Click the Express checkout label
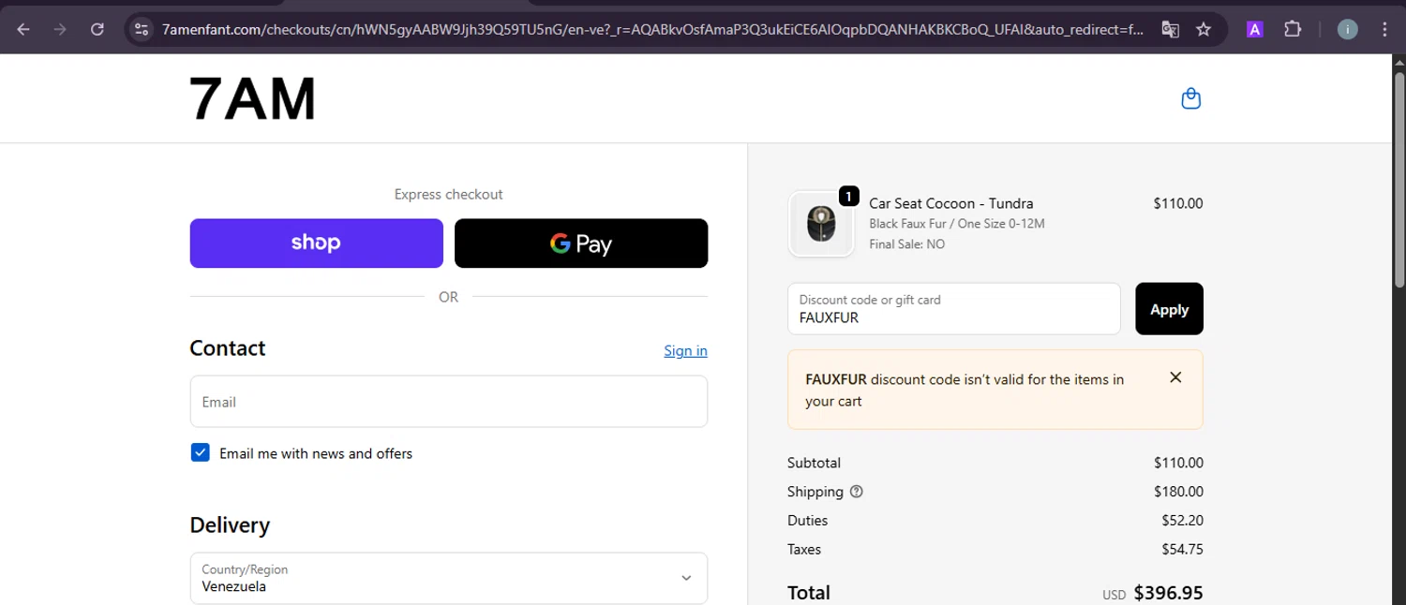 (x=449, y=195)
